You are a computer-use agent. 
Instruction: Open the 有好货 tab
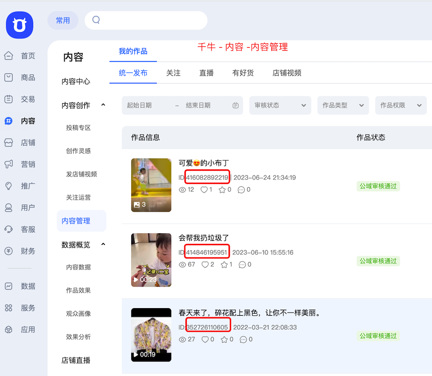(243, 73)
